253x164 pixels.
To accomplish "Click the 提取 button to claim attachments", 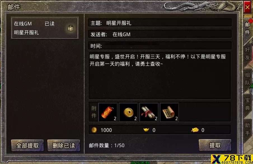I will 215,145.
